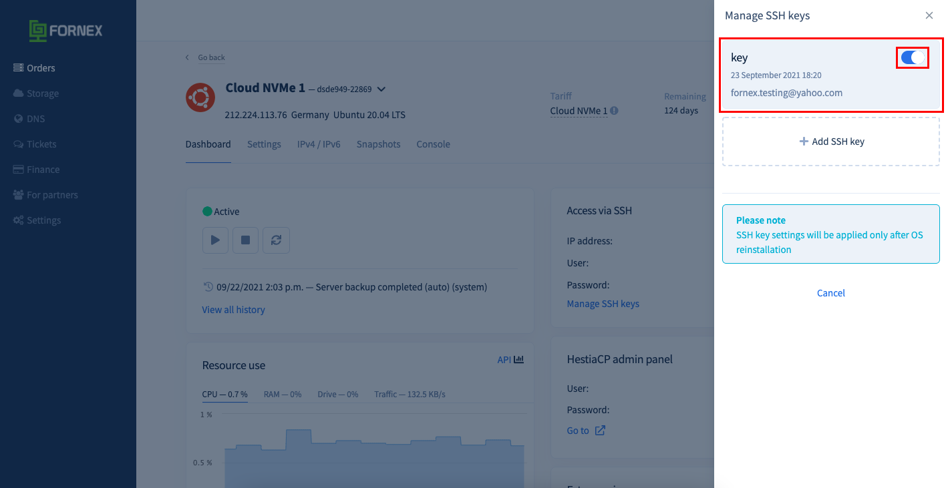Open View all history link
946x488 pixels.
[x=233, y=310]
